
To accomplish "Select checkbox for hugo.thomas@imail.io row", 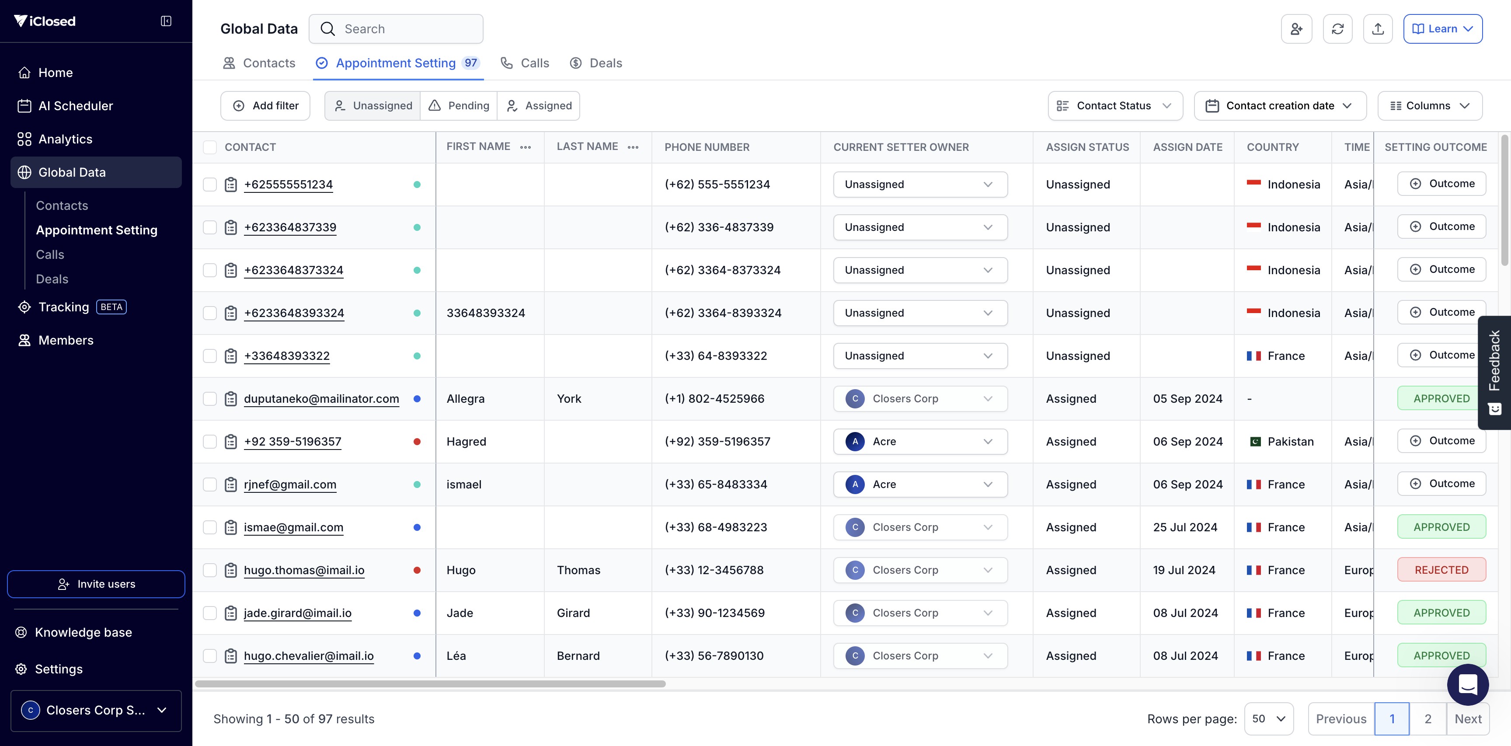I will 210,570.
